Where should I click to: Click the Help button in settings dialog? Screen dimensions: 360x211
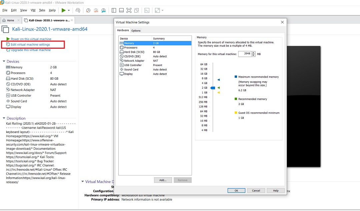[x=276, y=191]
